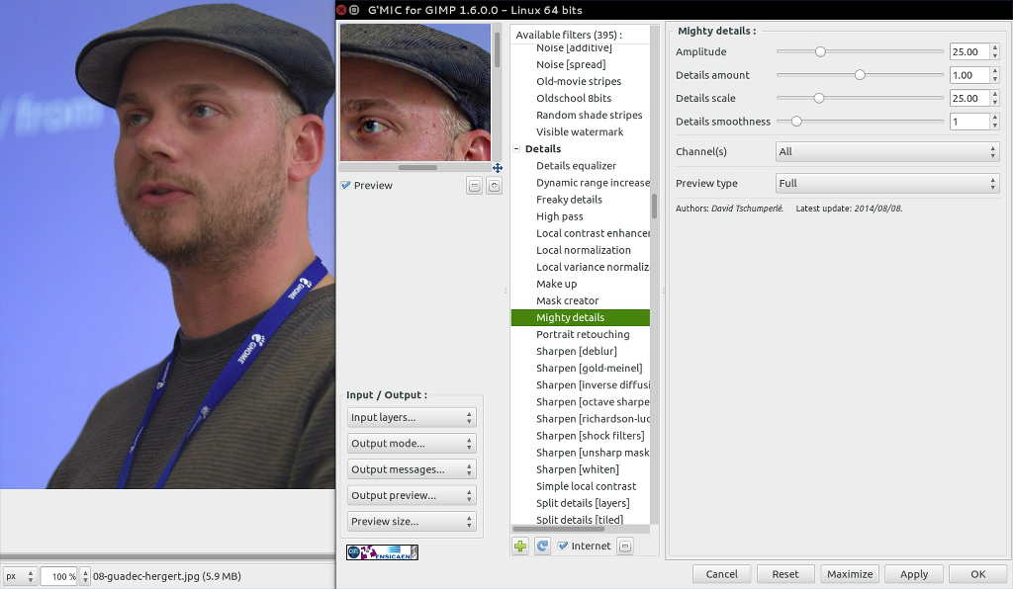The width and height of the screenshot is (1013, 589).
Task: Click the window menu icon in title bar
Action: click(355, 10)
